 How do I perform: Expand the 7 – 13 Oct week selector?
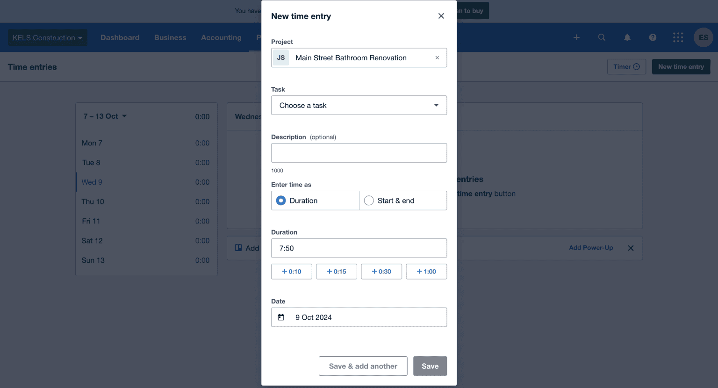coord(105,116)
